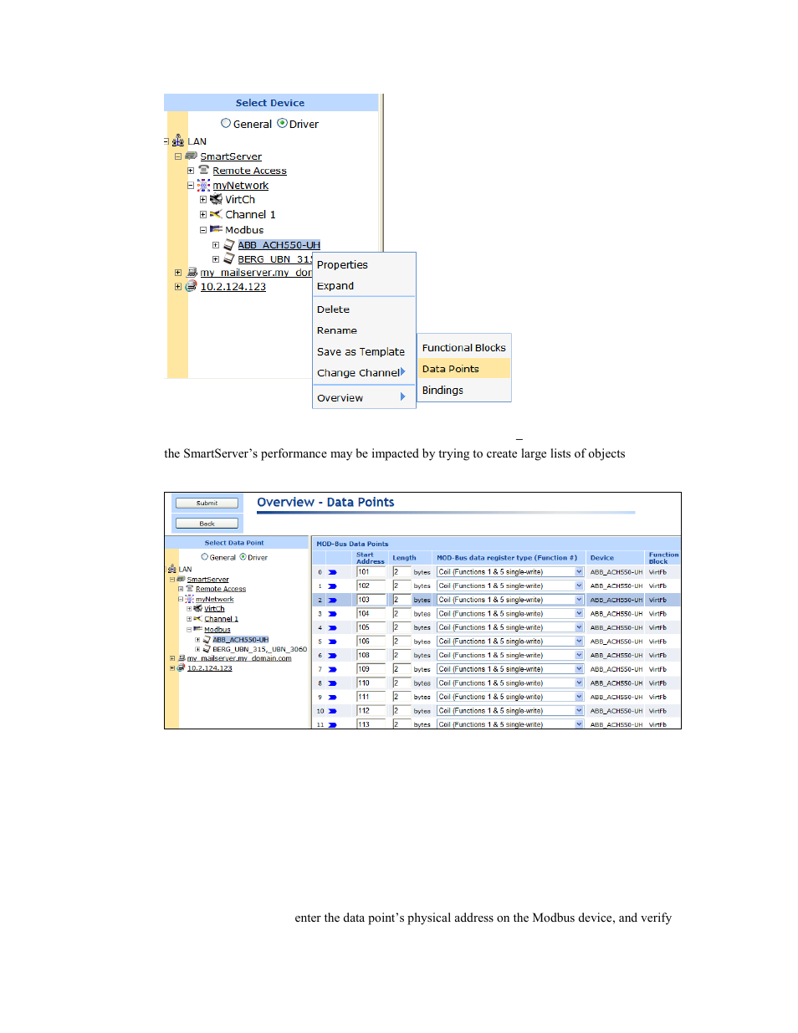Viewport: 798px width, 1033px height.
Task: Click blue data point arrow icon in row 10
Action: click(x=332, y=711)
